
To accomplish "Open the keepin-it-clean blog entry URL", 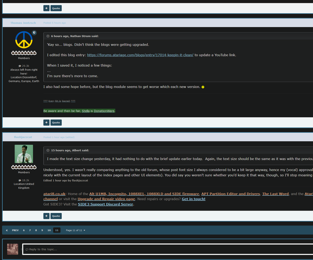I will click(140, 55).
